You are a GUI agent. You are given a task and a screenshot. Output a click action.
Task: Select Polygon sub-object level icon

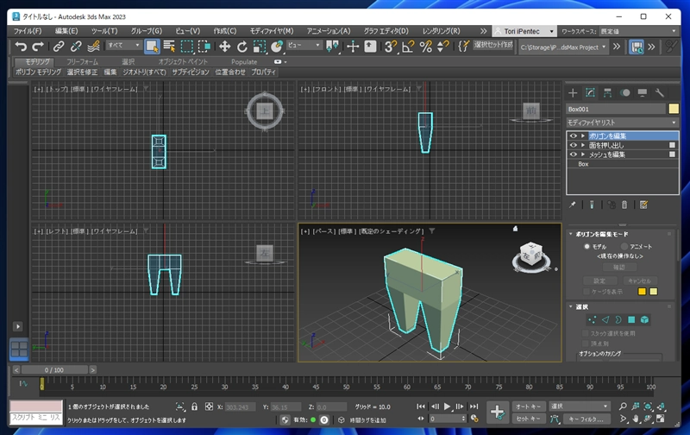[631, 319]
